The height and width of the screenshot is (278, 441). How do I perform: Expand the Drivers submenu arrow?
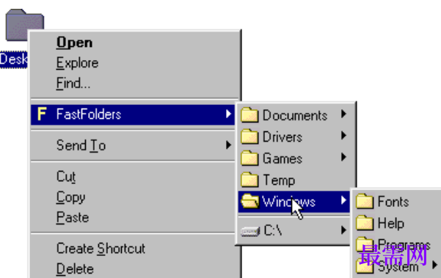(x=343, y=136)
